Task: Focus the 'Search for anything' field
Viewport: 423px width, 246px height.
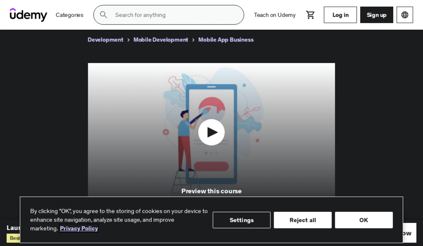Action: 176,15
